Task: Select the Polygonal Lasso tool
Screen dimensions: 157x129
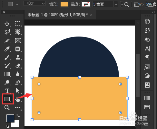Action: [7, 32]
